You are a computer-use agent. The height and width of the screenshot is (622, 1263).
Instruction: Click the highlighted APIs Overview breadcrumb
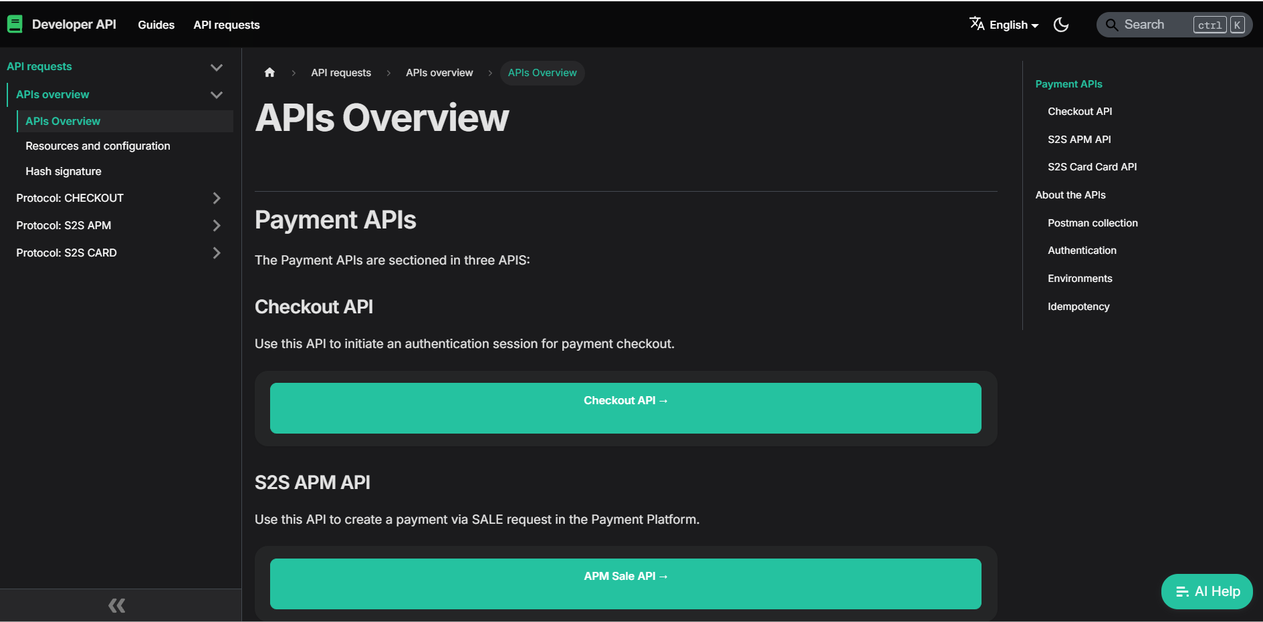tap(542, 73)
